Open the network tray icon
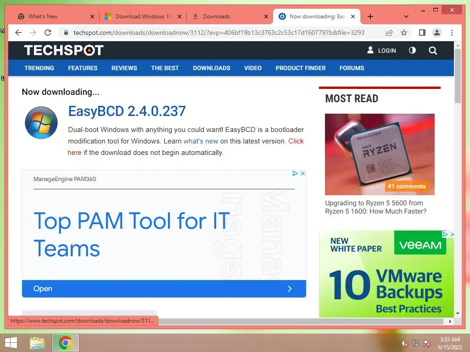The image size is (470, 352). tap(416, 343)
